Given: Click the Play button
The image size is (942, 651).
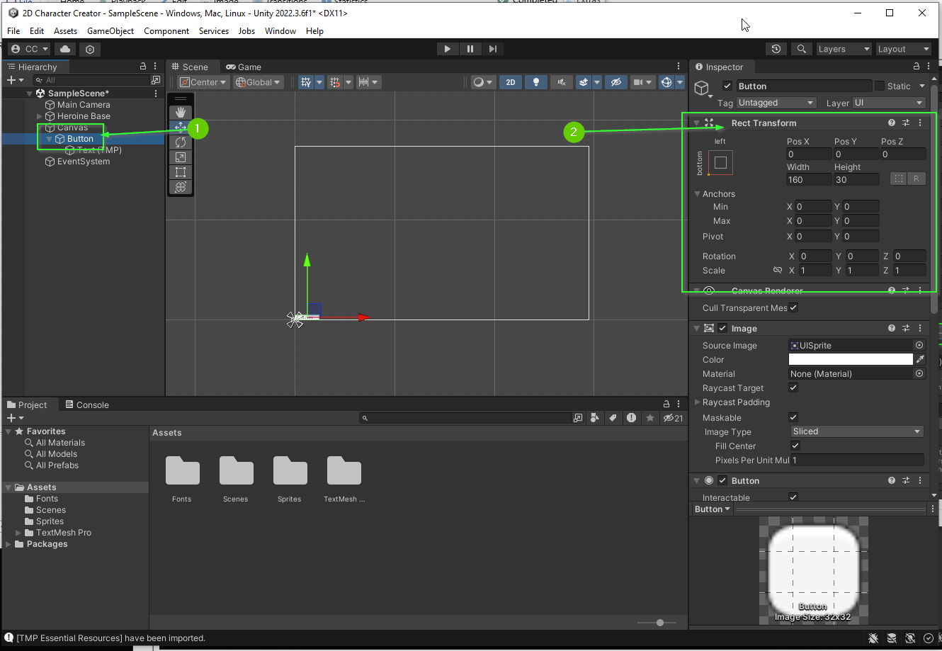Looking at the screenshot, I should pos(447,49).
